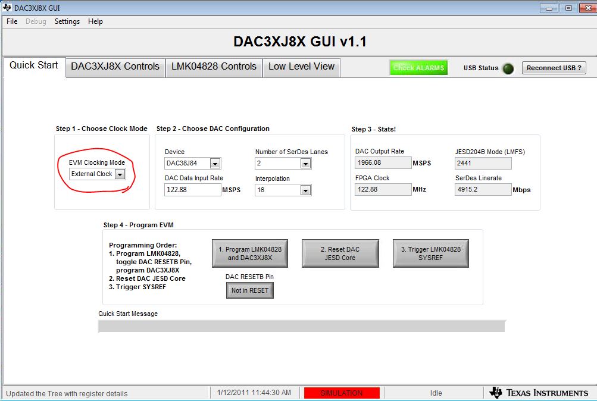Click Program LMK04828 and DAC3XJ8X button
Image resolution: width=597 pixels, height=401 pixels.
[250, 253]
